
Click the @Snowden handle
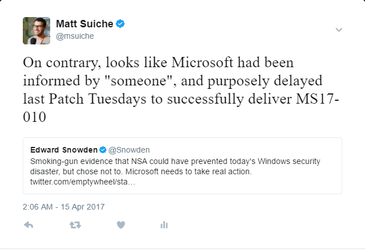(x=129, y=150)
